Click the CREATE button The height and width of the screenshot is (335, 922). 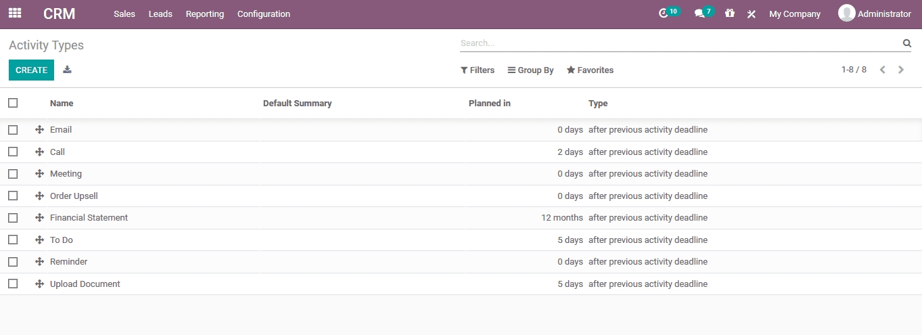[x=31, y=70]
